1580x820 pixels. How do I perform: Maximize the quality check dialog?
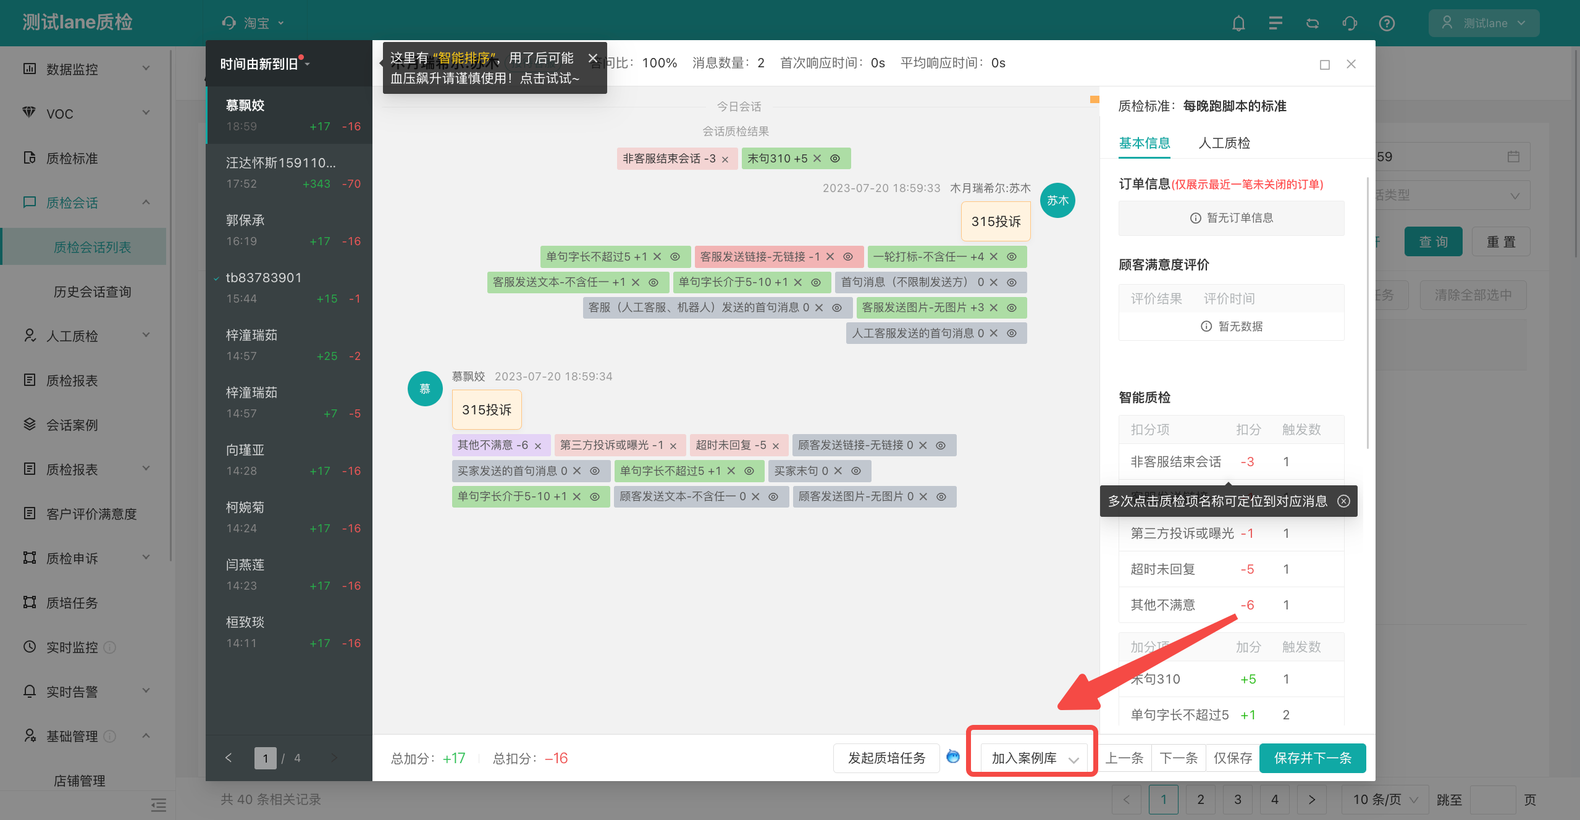point(1324,64)
